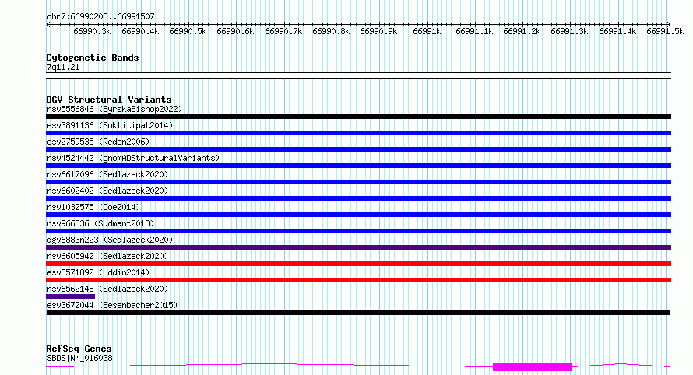The height and width of the screenshot is (375, 693).
Task: Select the red bar under esv3571892
Action: click(358, 280)
